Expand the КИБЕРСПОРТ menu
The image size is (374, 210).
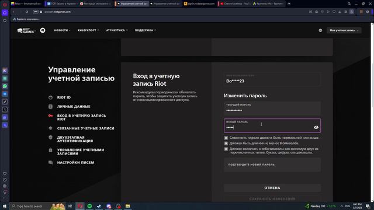(x=88, y=30)
